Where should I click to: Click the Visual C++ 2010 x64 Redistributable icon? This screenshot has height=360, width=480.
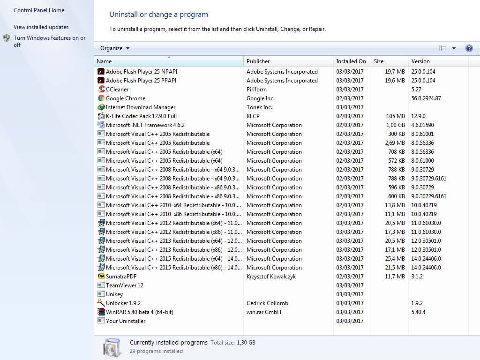point(101,205)
